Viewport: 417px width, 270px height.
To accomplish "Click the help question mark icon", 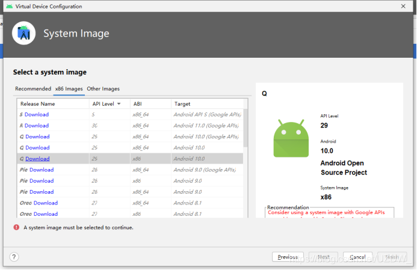I will tap(14, 257).
